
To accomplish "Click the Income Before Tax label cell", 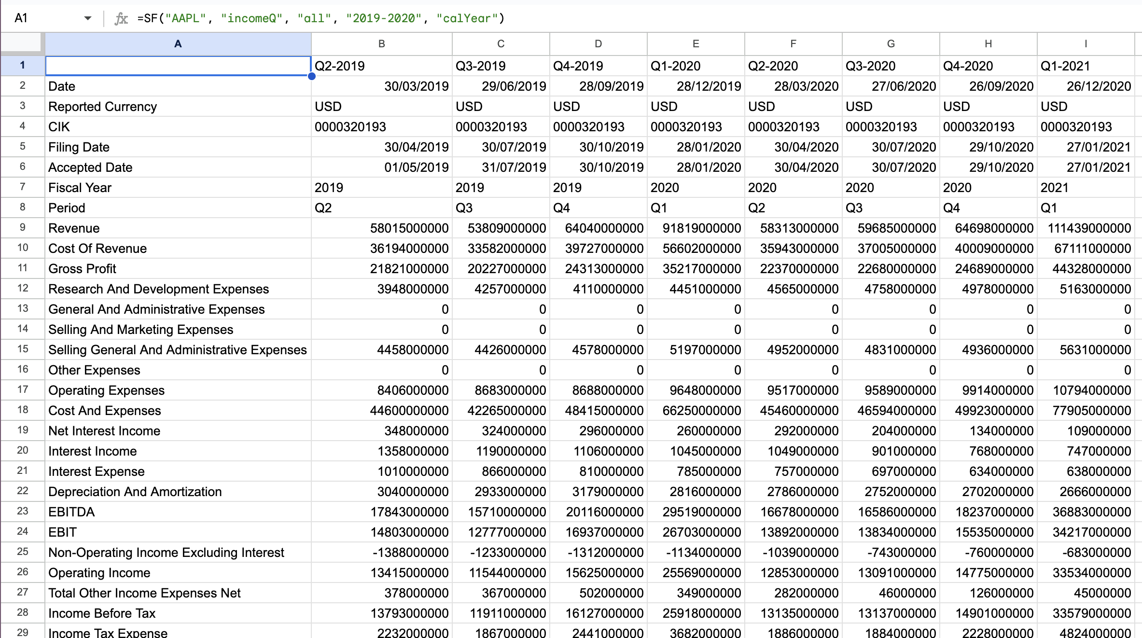I will [178, 613].
